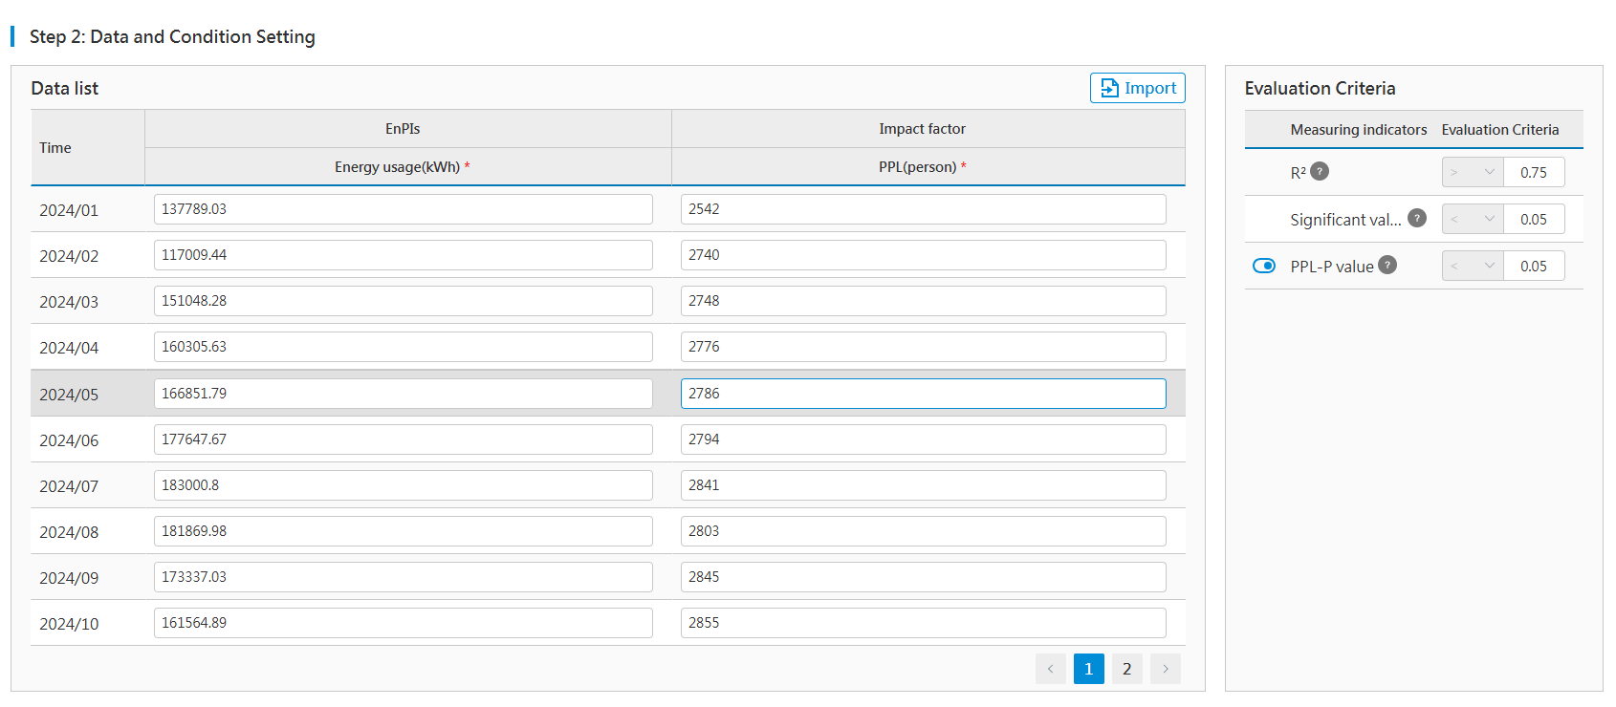Click the Significant value threshold field
The image size is (1616, 707).
coord(1534,219)
